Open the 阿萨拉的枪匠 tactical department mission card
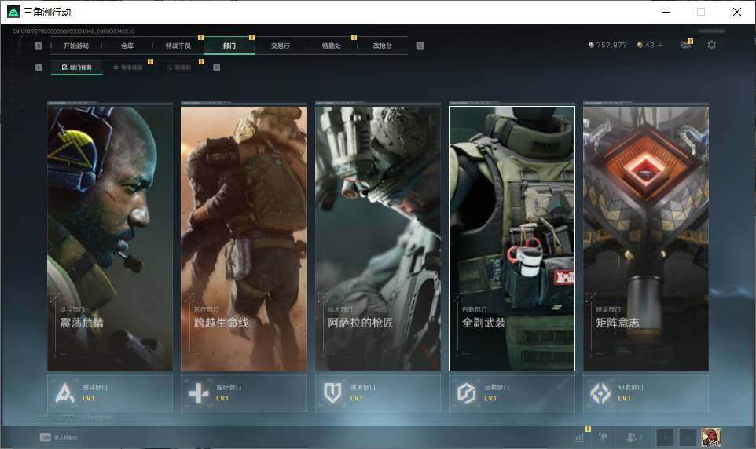 [x=378, y=239]
